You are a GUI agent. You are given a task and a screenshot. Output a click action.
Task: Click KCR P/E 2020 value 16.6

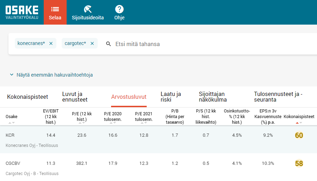point(113,135)
